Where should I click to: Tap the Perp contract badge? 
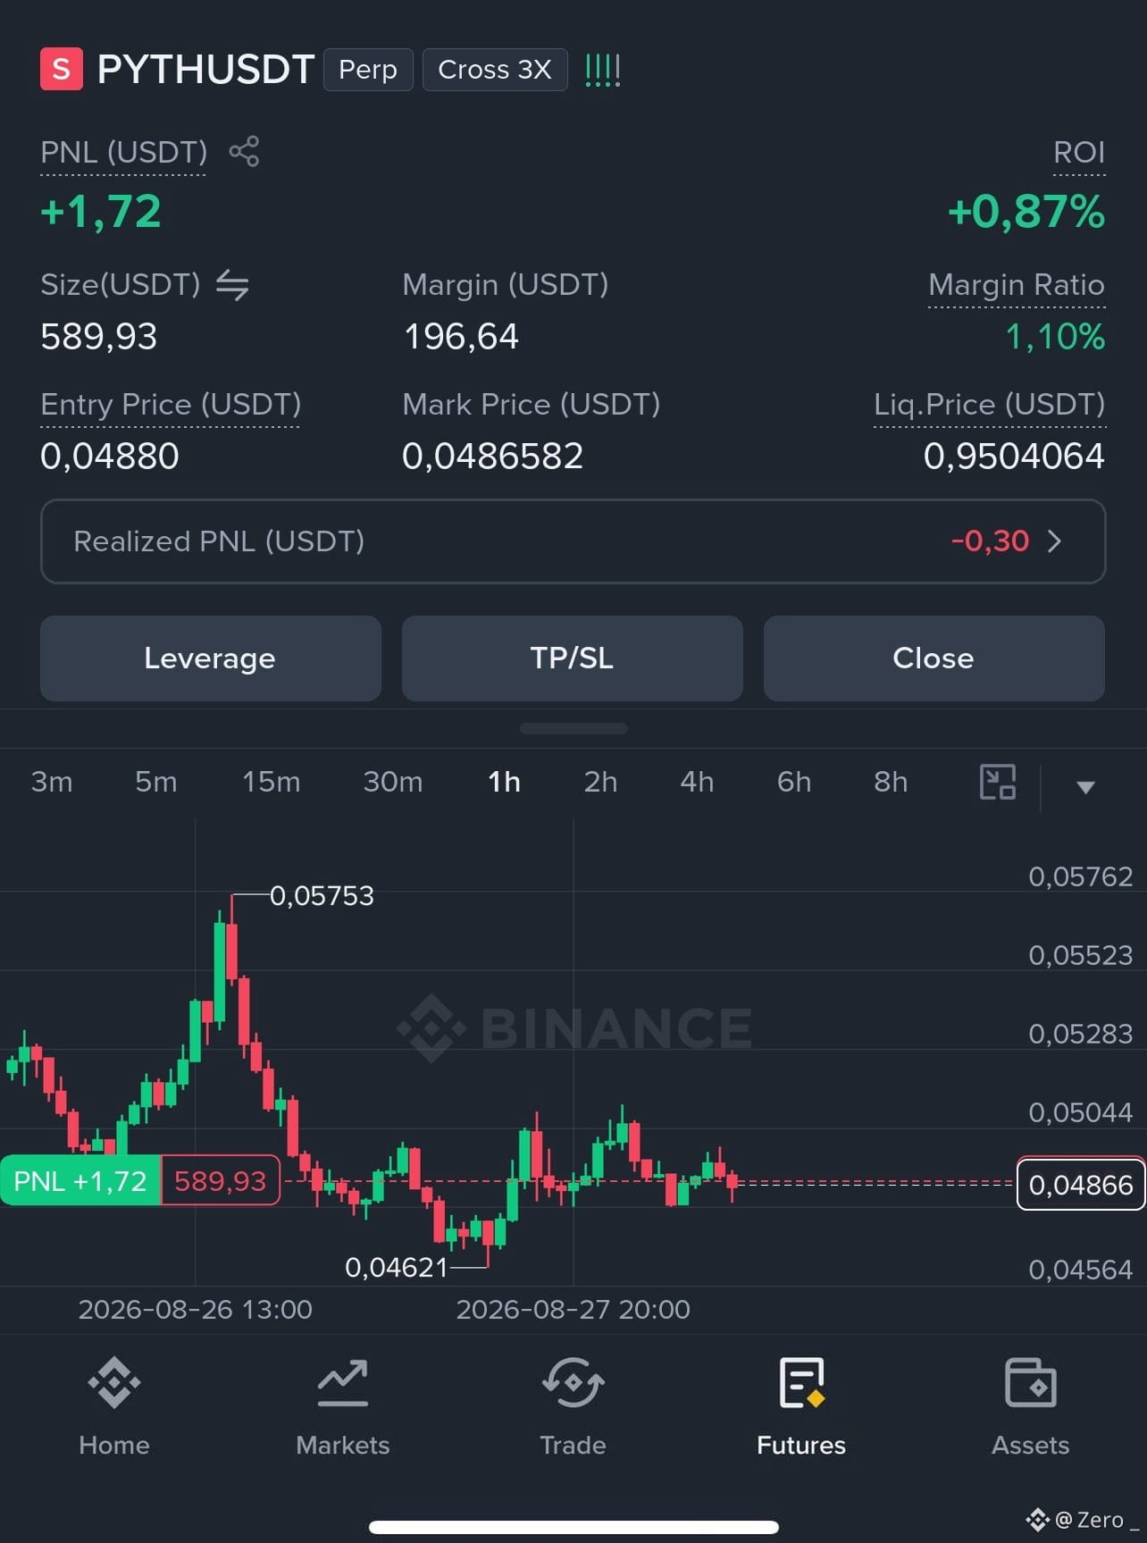coord(368,70)
